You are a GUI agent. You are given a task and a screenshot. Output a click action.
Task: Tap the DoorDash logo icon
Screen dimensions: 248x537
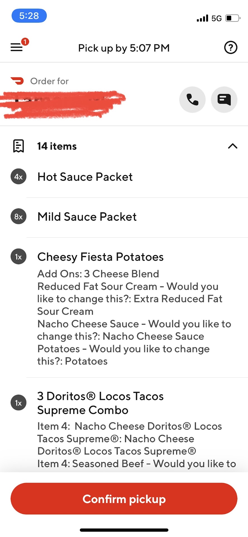point(17,81)
